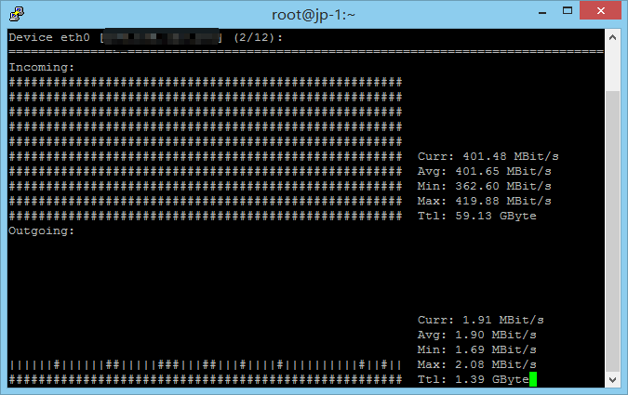The image size is (628, 395).
Task: Click the green terminal cursor block
Action: 533,379
